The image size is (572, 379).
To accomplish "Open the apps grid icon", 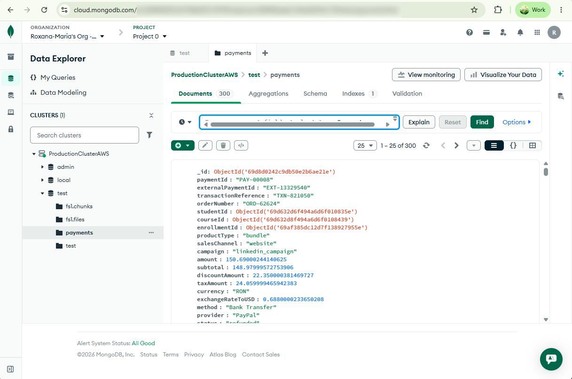I will point(537,32).
